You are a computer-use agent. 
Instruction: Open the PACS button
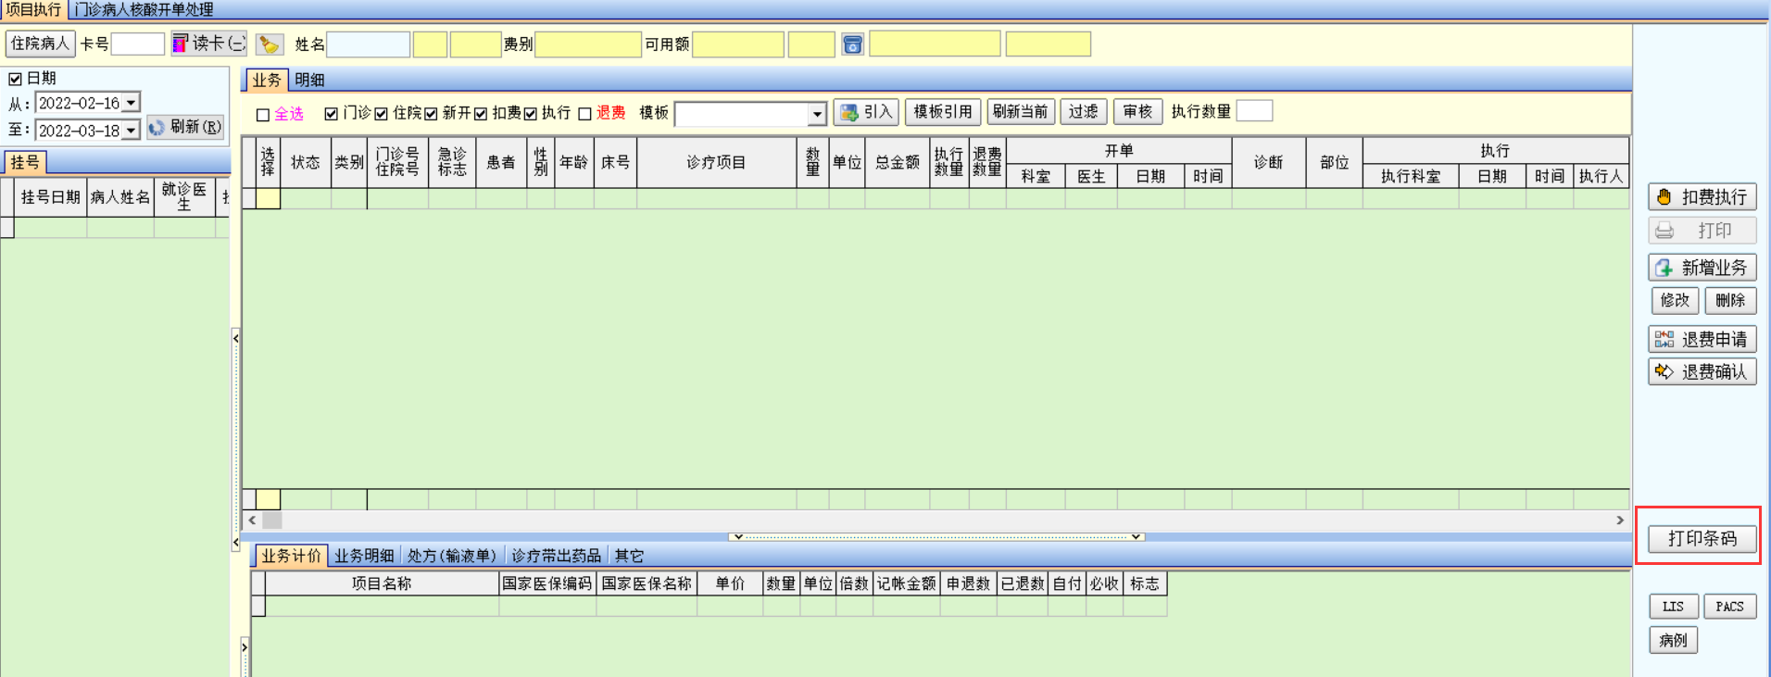(1729, 607)
